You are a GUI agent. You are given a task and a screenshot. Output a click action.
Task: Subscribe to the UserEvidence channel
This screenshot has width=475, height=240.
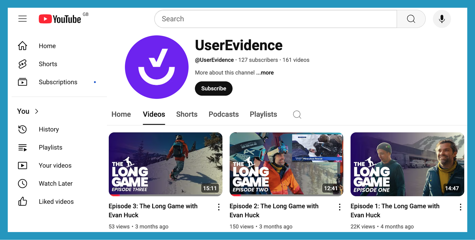(213, 88)
